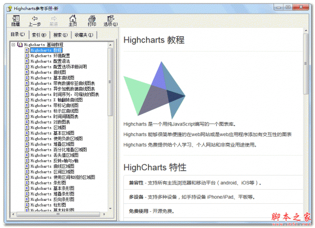The width and height of the screenshot is (315, 228).
Task: Open Highcharts 时间序列,可缩放的图表 entry
Action: 65,94
